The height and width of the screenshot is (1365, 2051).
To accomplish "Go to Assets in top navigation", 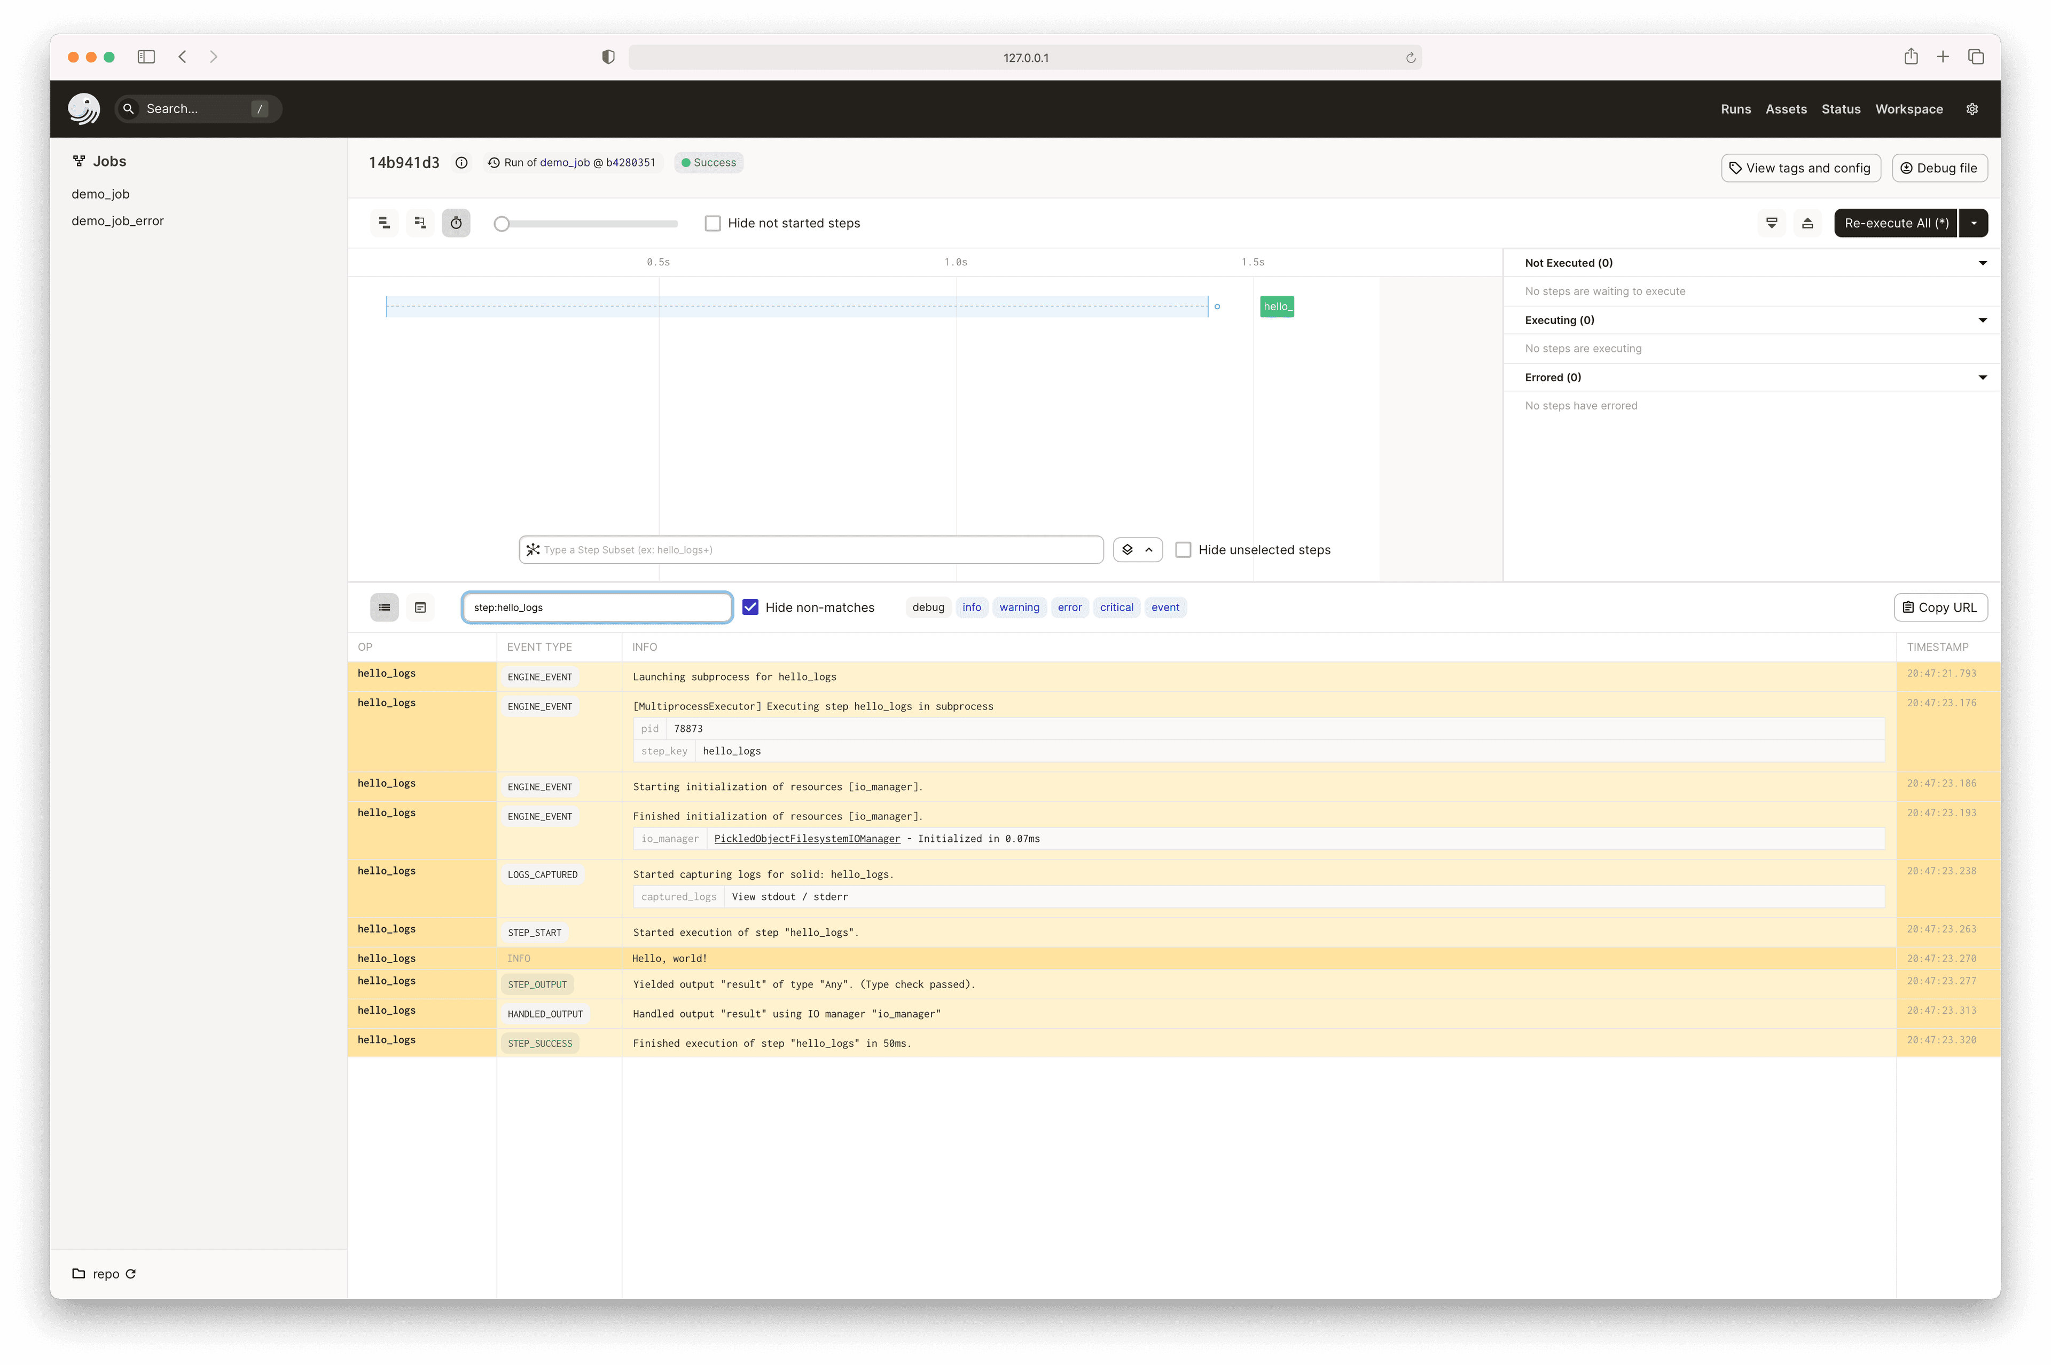I will (1786, 109).
